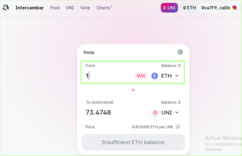Image resolution: width=242 pixels, height=156 pixels.
Task: Go to the UNI navigation tab
Action: [x=70, y=8]
